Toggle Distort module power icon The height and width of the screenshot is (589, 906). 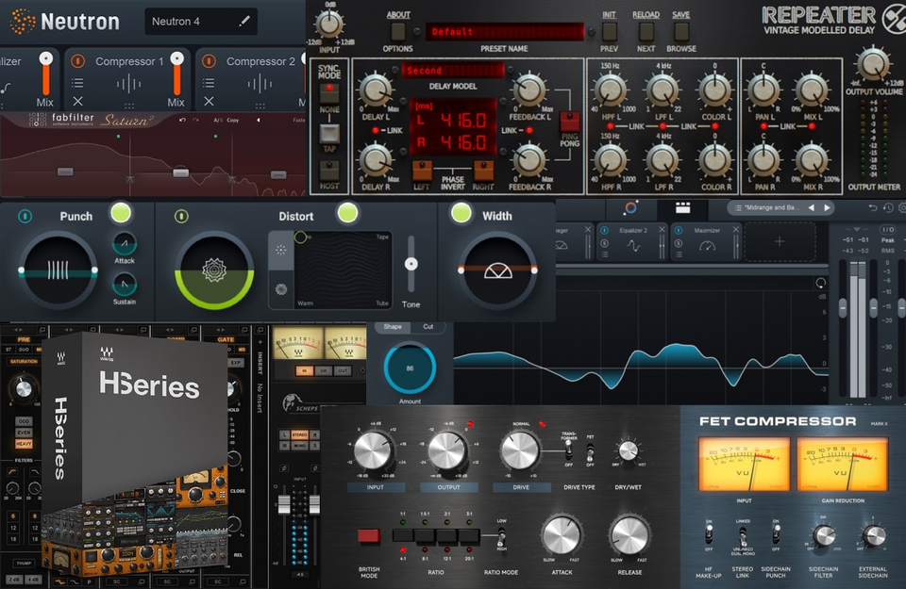pyautogui.click(x=181, y=217)
